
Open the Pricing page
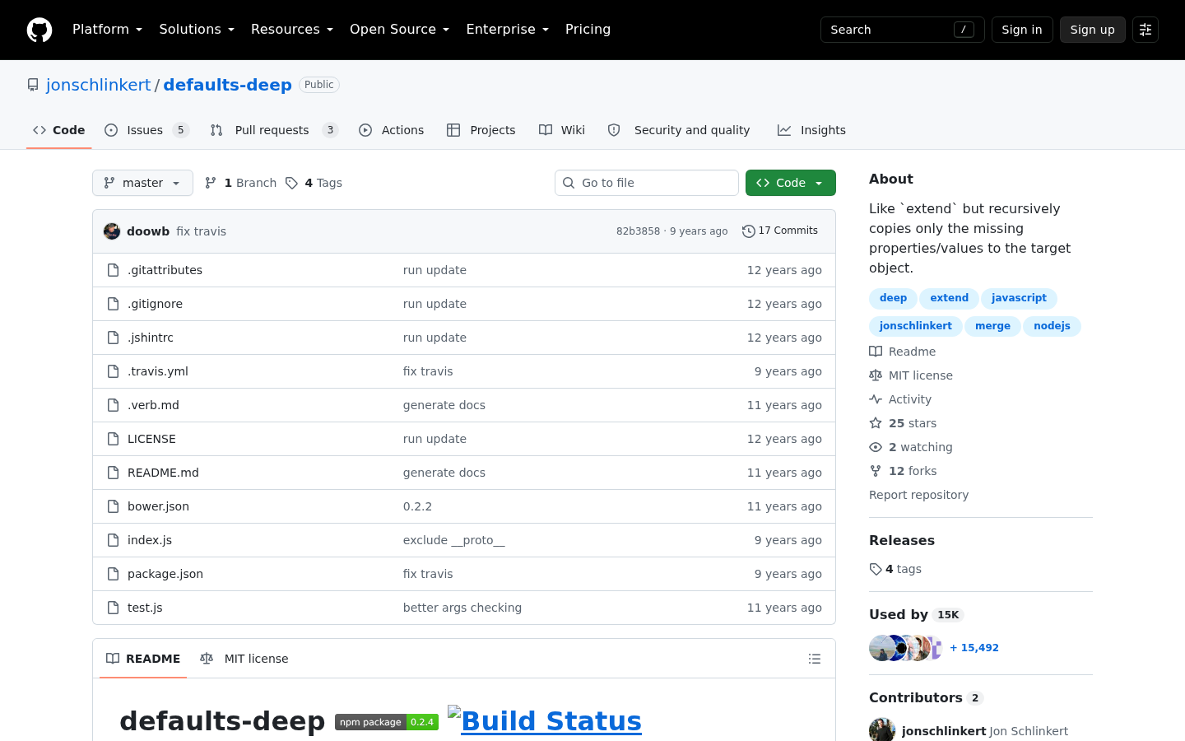tap(588, 30)
